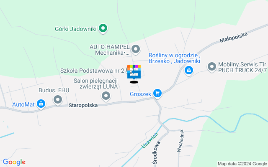268x167 pixels.
Task: Click the Rośliny w ogrodzie shop pin
Action: 189,71
